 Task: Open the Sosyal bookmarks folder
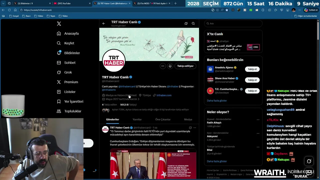pos(14,16)
